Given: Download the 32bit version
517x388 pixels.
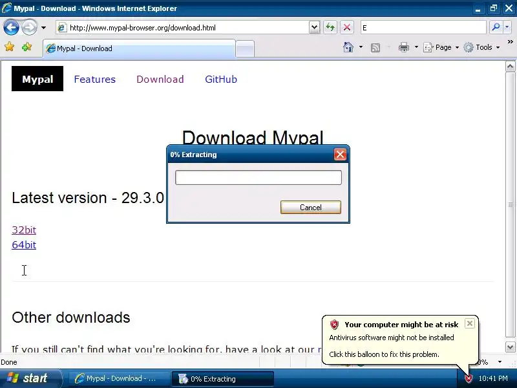Looking at the screenshot, I should [x=24, y=230].
